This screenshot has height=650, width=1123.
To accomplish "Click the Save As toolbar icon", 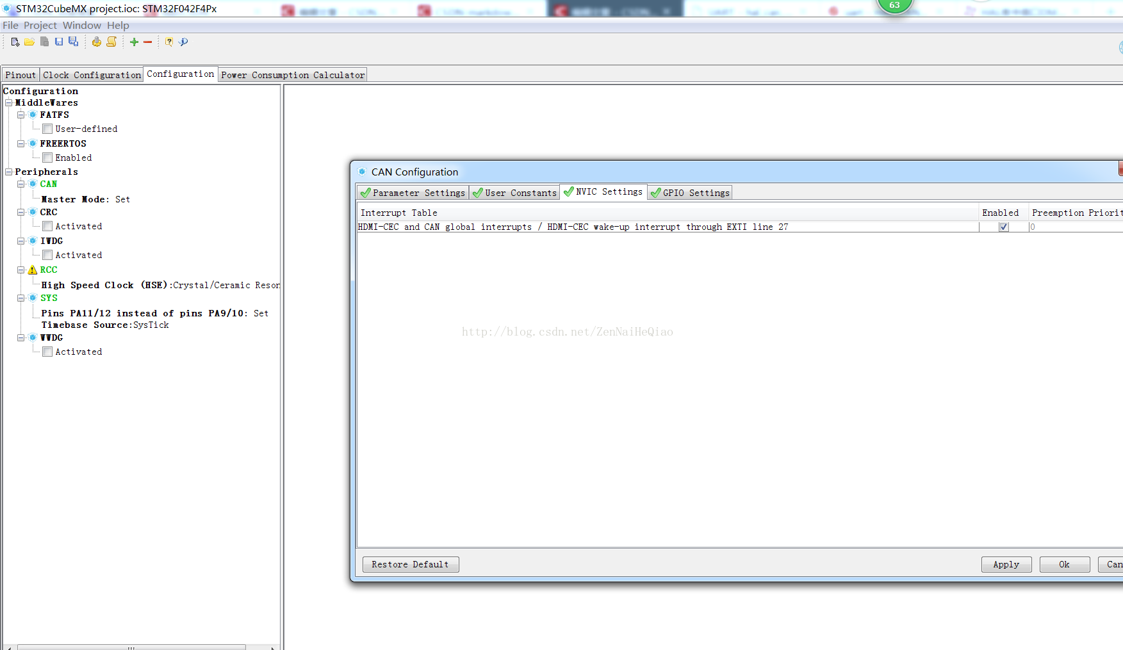I will pos(74,42).
